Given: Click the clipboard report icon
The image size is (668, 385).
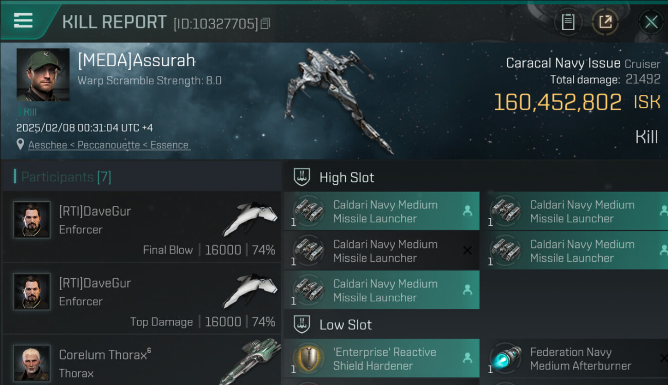Looking at the screenshot, I should [568, 22].
